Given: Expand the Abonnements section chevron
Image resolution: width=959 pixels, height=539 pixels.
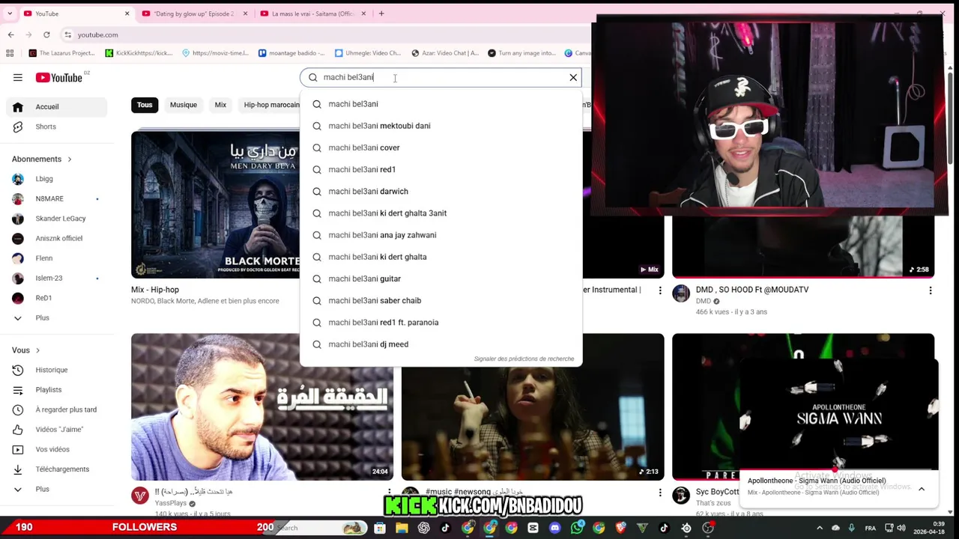Looking at the screenshot, I should click(70, 159).
